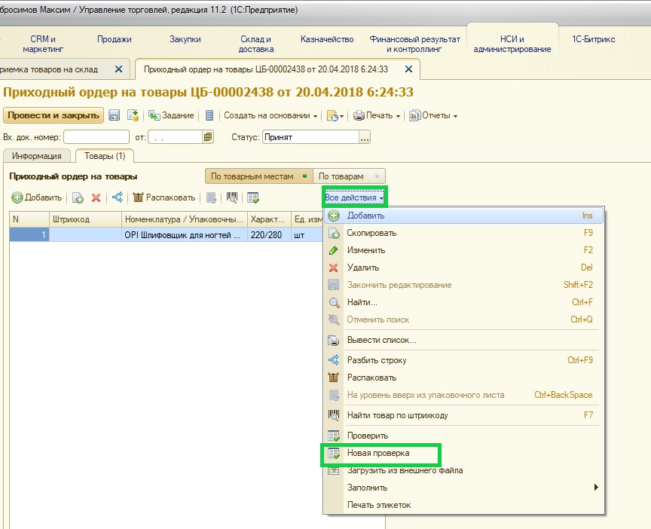Switch to the Информация tab

tap(36, 156)
